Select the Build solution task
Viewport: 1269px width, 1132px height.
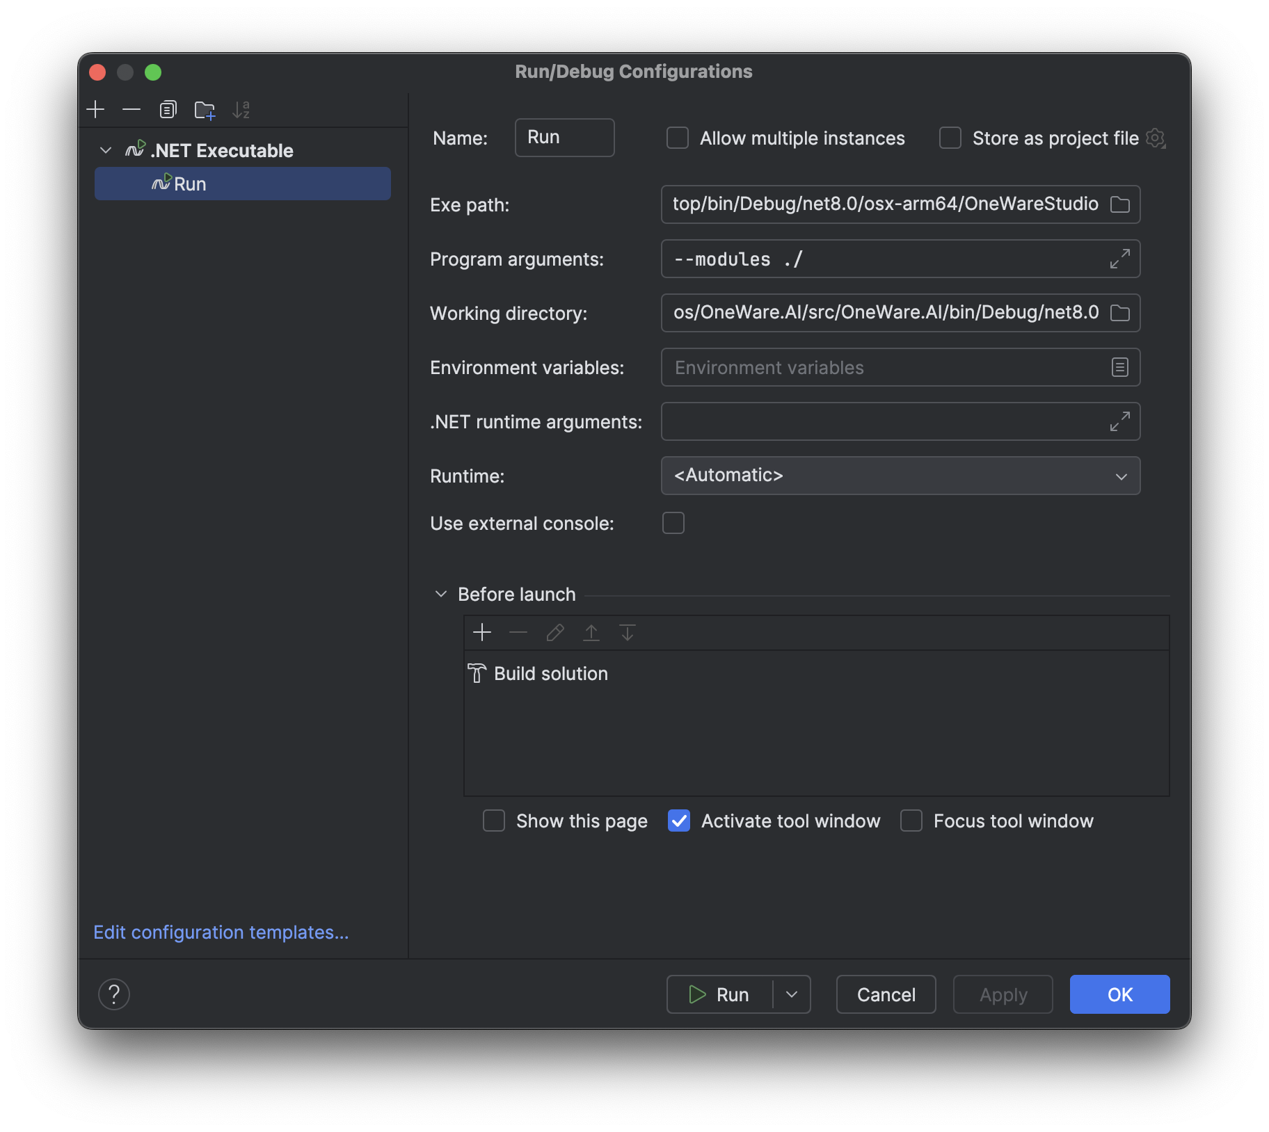click(550, 674)
